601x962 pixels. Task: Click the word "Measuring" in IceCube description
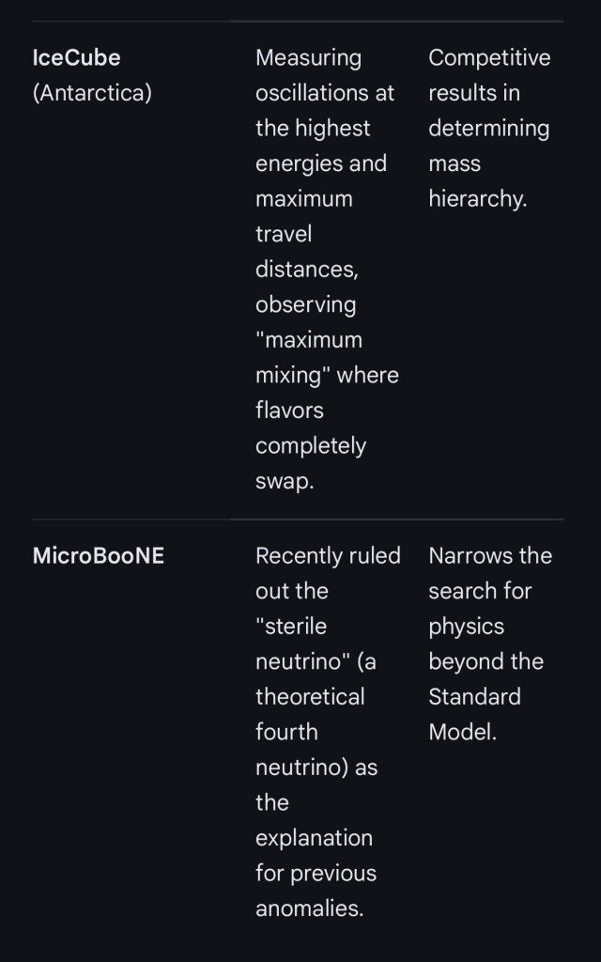tap(308, 57)
